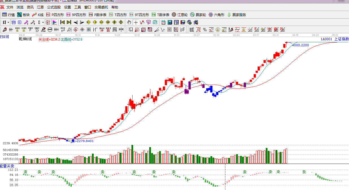Open the 六角形 hexagon tool
349x190 pixels.
(216, 15)
